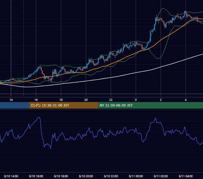This screenshot has width=203, height=179.
Task: Click the NY 21:00-06:00 JST session bar
Action: 150,105
